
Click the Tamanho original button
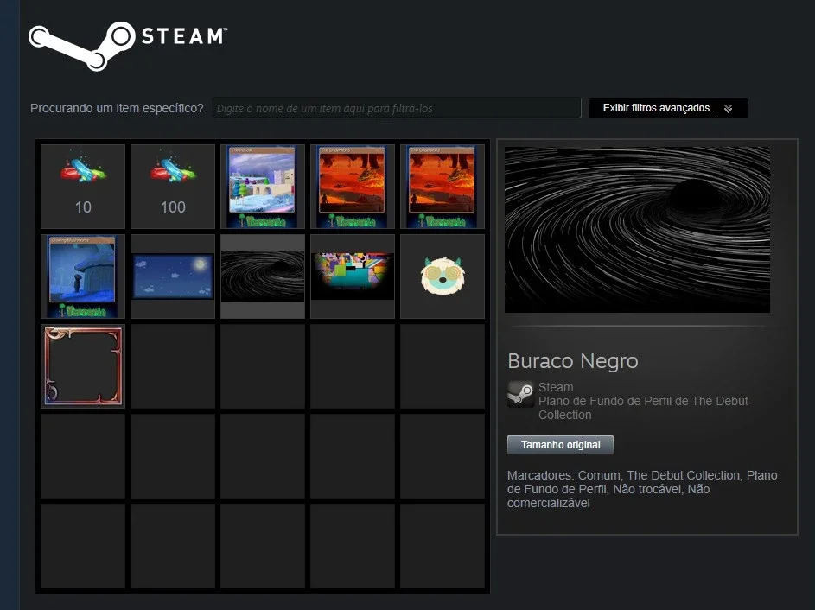pyautogui.click(x=560, y=445)
